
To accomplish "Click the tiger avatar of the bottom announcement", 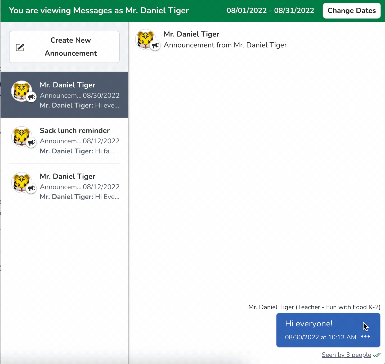I will (21, 182).
